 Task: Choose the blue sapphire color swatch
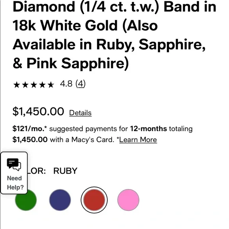(x=60, y=200)
